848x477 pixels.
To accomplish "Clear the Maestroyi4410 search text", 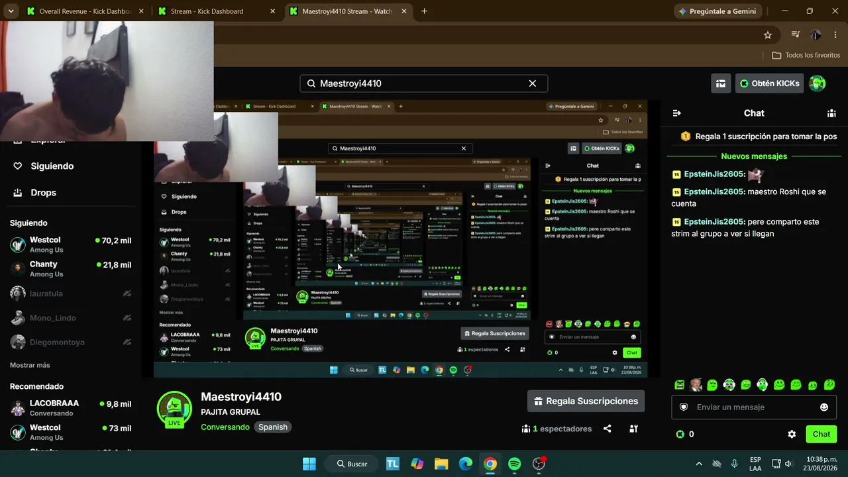I will [532, 83].
